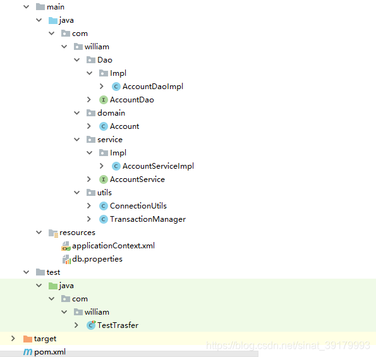Screen dimensions: 376x357
Task: Click the main folder icon
Action: 40,7
